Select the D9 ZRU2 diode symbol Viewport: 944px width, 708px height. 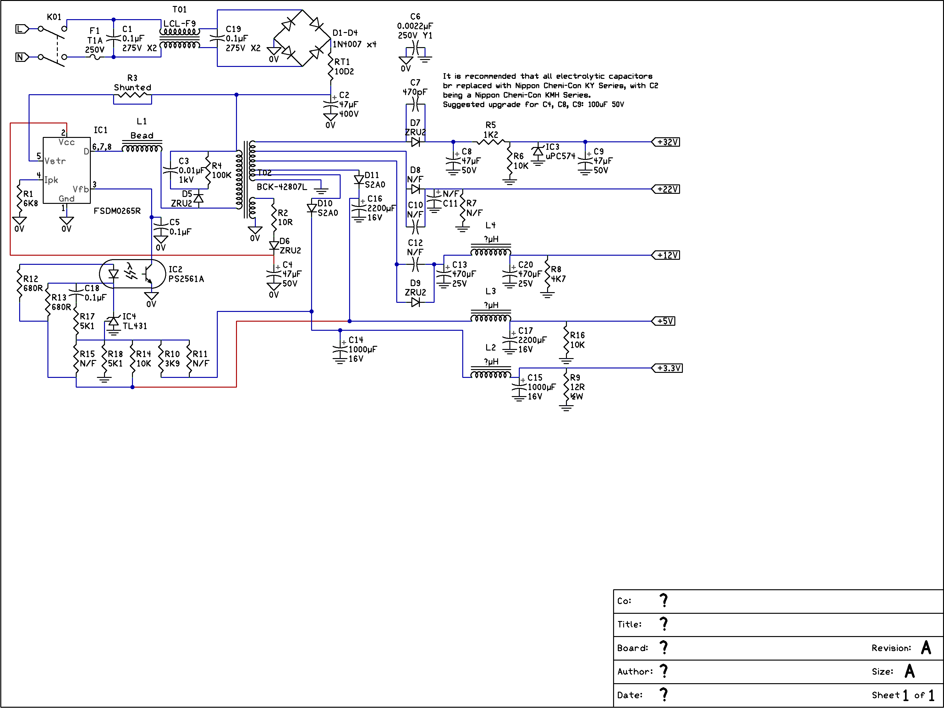(415, 302)
